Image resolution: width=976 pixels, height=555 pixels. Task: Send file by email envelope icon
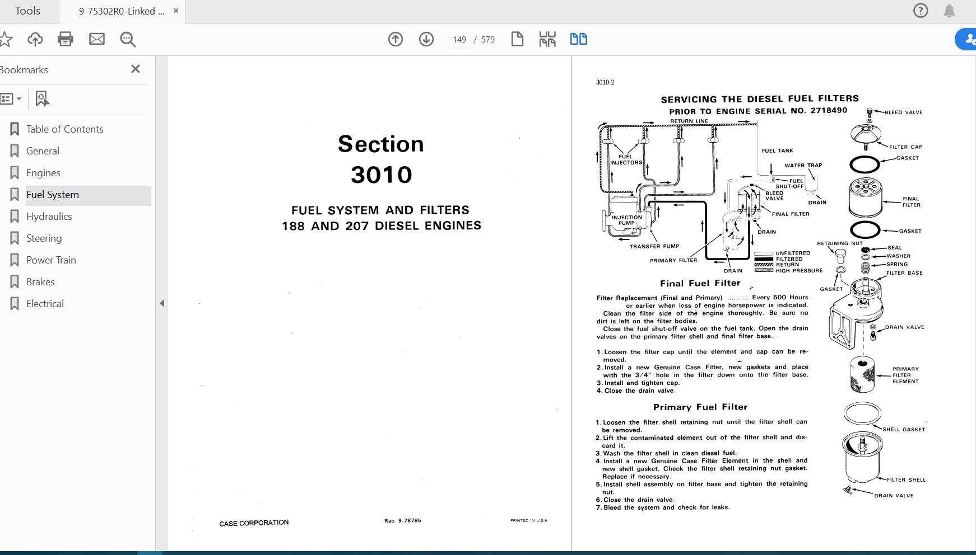[x=97, y=39]
